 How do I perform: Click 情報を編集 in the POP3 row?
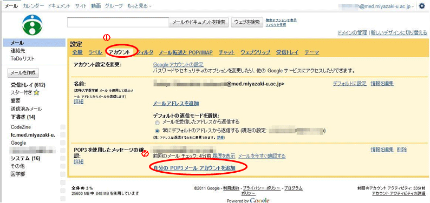tap(382, 150)
